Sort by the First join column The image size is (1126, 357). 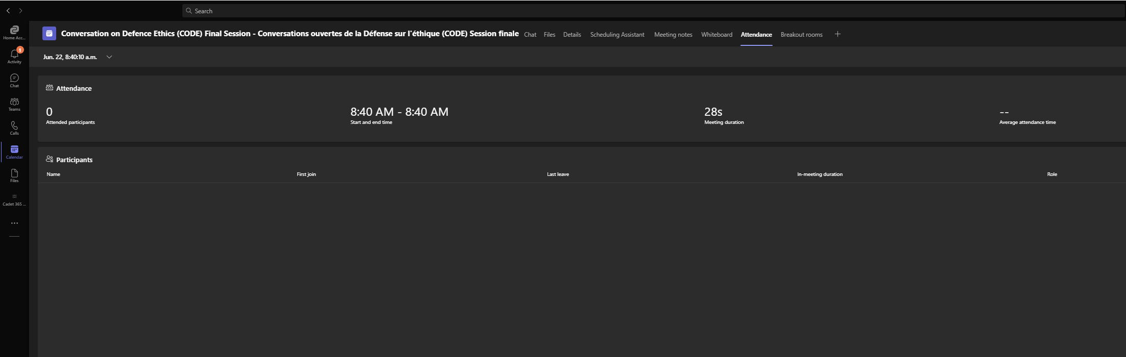(306, 174)
